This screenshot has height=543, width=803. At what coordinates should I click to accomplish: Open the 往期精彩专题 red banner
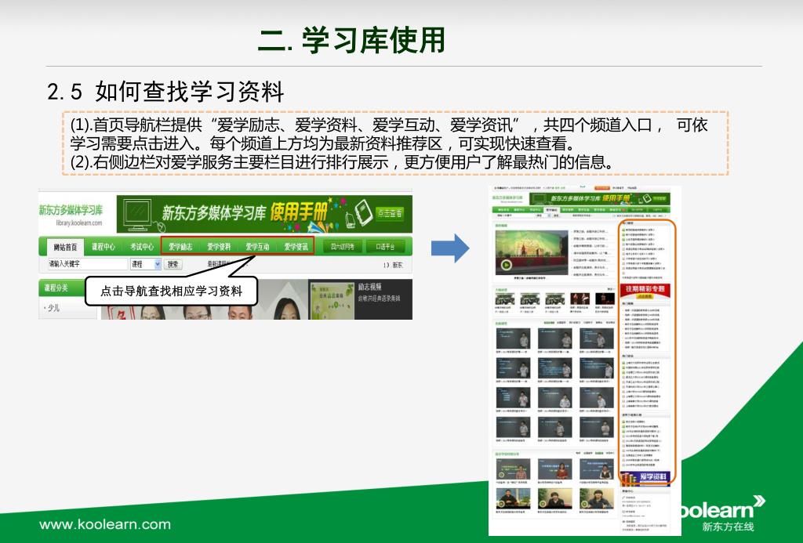[x=645, y=291]
